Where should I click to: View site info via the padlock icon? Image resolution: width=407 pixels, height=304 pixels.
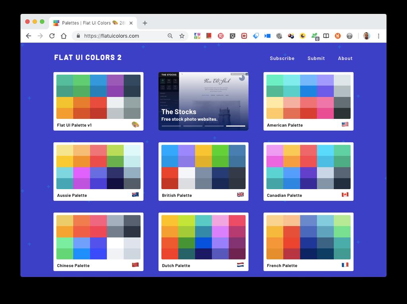[78, 36]
